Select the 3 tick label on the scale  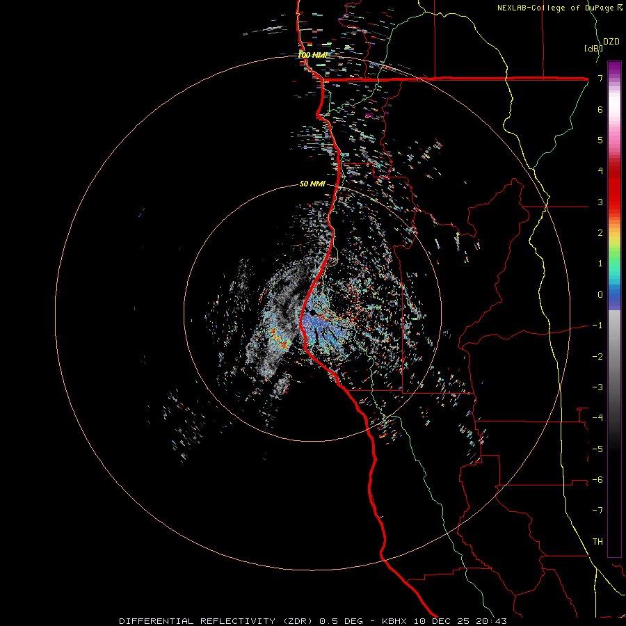coord(600,202)
